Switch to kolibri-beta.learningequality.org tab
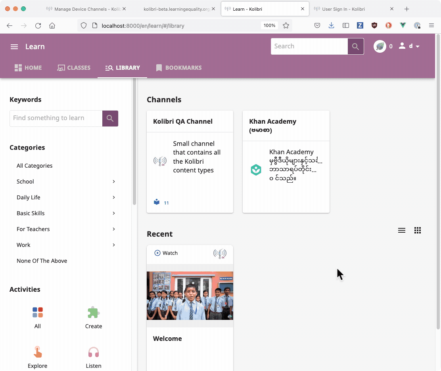The height and width of the screenshot is (371, 441). [x=177, y=9]
